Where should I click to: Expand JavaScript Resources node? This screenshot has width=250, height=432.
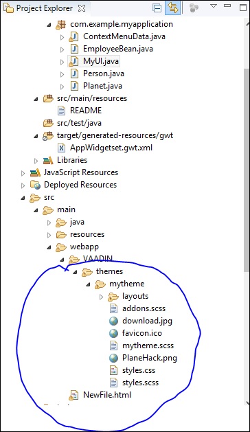coord(23,173)
